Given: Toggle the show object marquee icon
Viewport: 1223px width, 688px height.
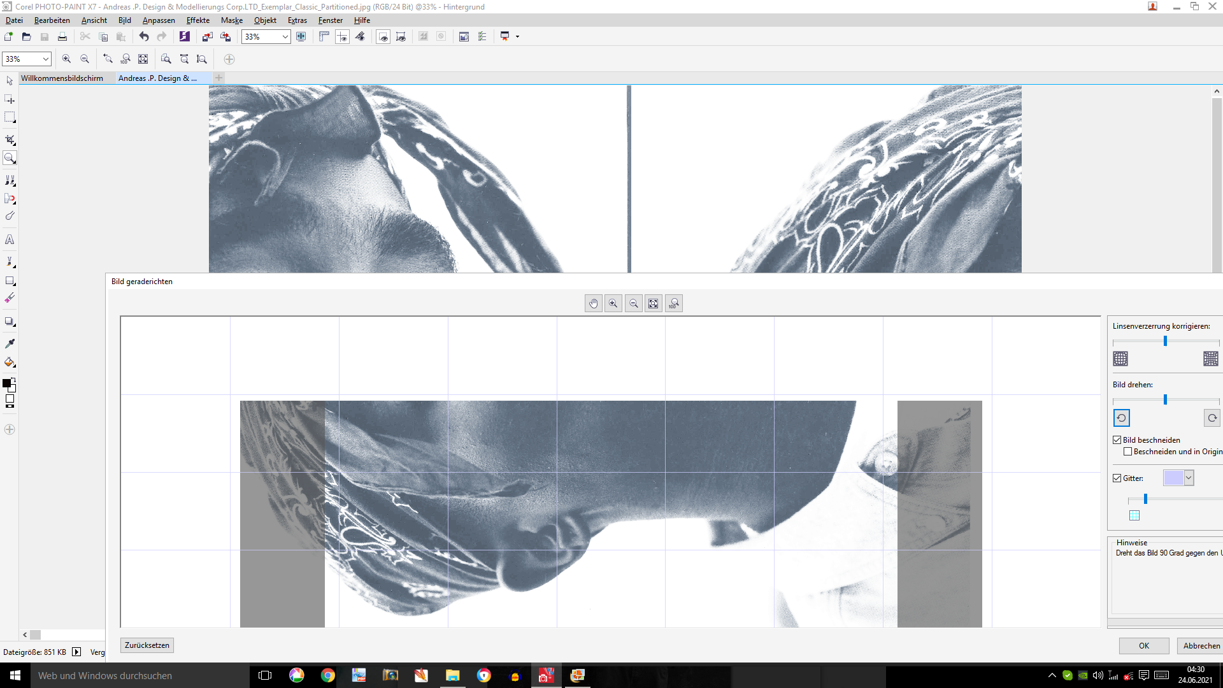Looking at the screenshot, I should (401, 36).
